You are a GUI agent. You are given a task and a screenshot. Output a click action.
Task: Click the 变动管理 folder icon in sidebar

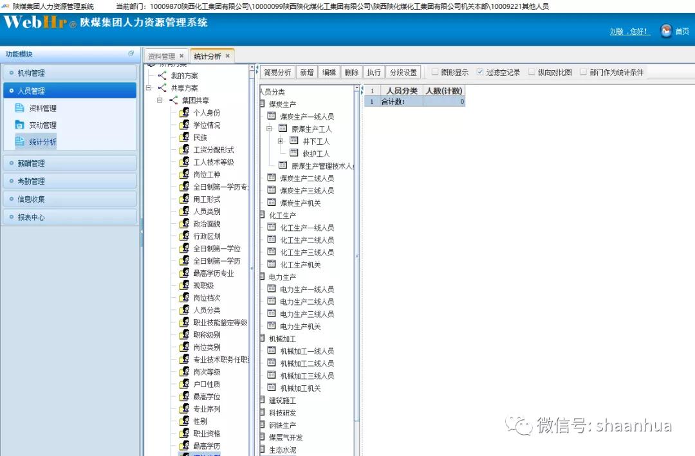coord(19,125)
